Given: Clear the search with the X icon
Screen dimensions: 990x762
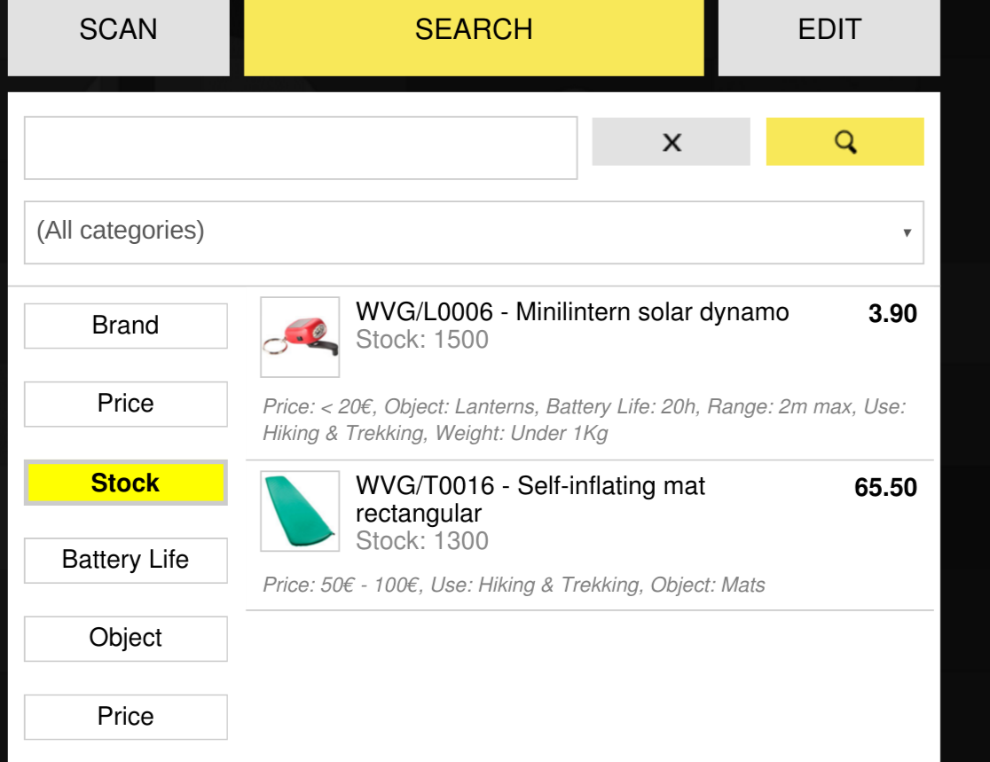Looking at the screenshot, I should point(671,142).
